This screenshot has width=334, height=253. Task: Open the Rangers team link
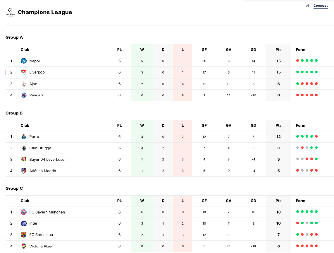[x=37, y=95]
